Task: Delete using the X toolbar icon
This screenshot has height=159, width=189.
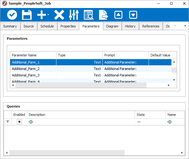Action: [59, 15]
